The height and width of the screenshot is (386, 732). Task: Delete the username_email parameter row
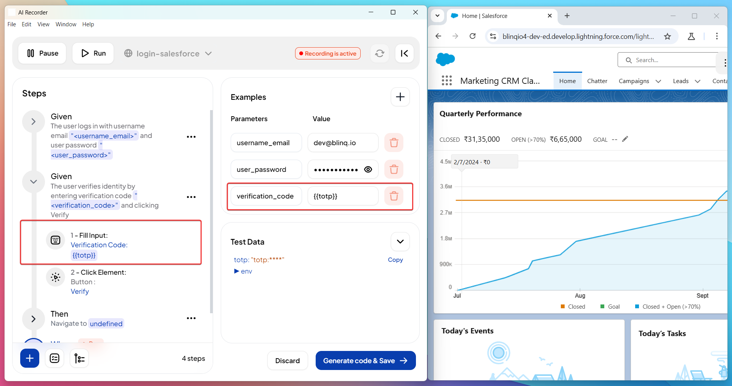tap(393, 143)
